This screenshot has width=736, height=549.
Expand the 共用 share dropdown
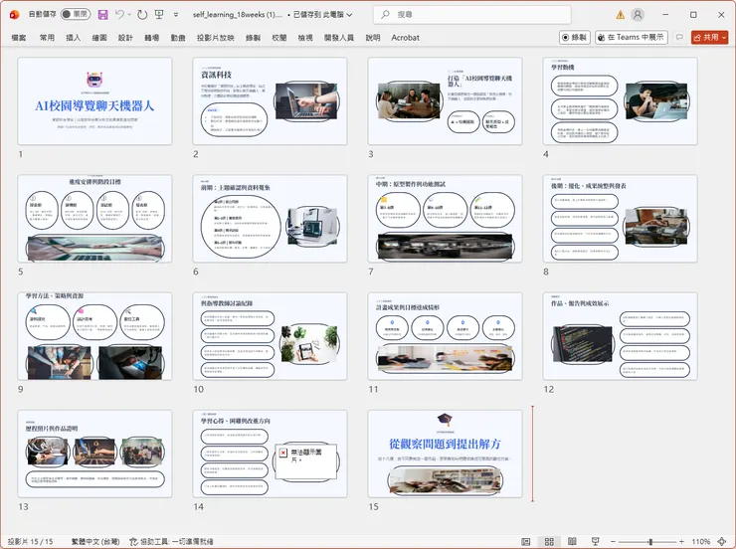click(x=723, y=37)
